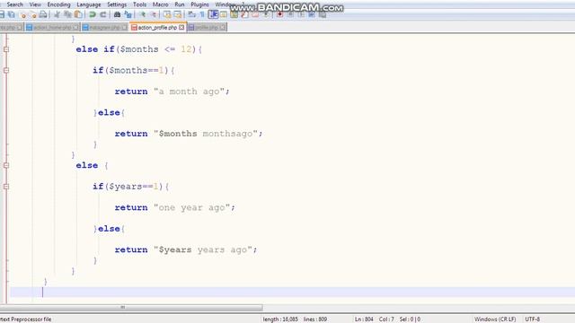The width and height of the screenshot is (575, 323).
Task: Open the Search menu
Action: click(x=14, y=4)
